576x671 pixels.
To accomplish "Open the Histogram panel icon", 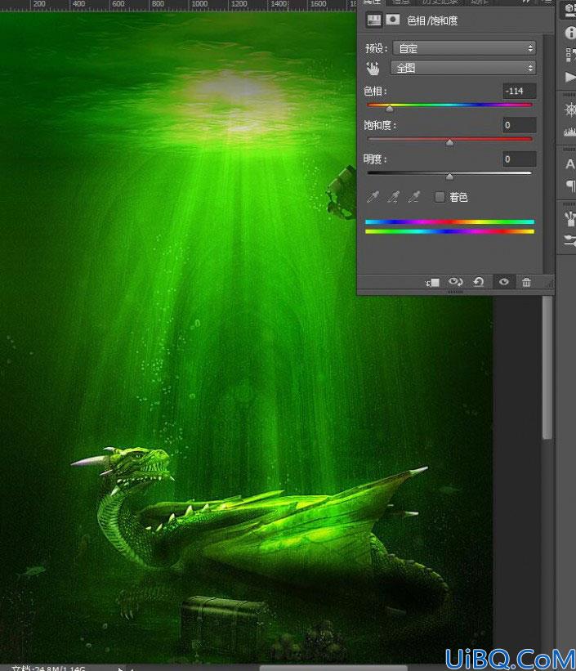I will pyautogui.click(x=570, y=132).
